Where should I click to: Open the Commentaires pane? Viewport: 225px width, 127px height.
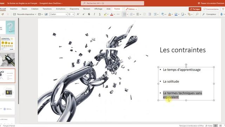click(x=211, y=9)
